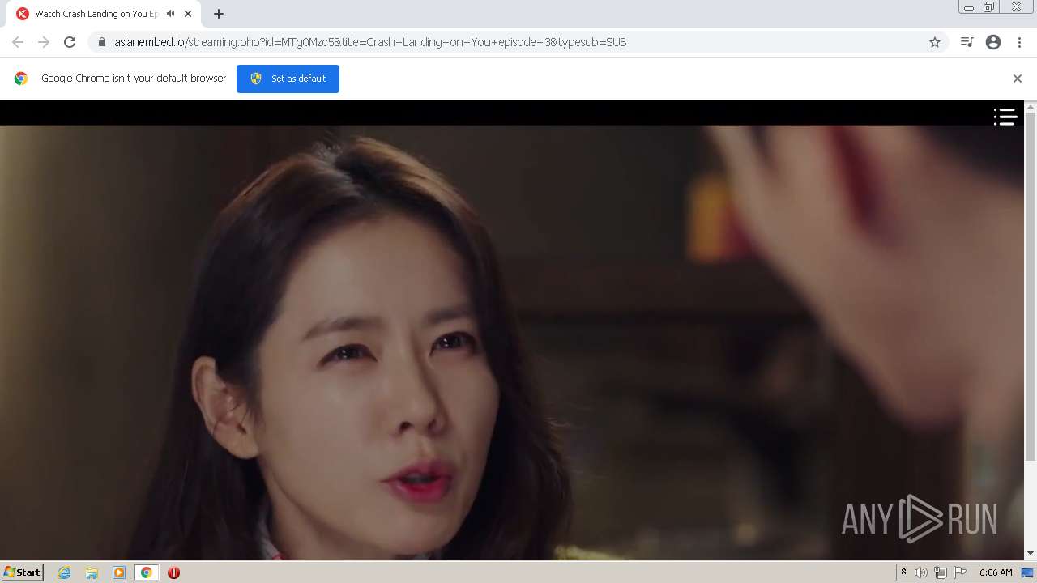The height and width of the screenshot is (583, 1037).
Task: Click the 6:06 AM system clock
Action: (996, 572)
